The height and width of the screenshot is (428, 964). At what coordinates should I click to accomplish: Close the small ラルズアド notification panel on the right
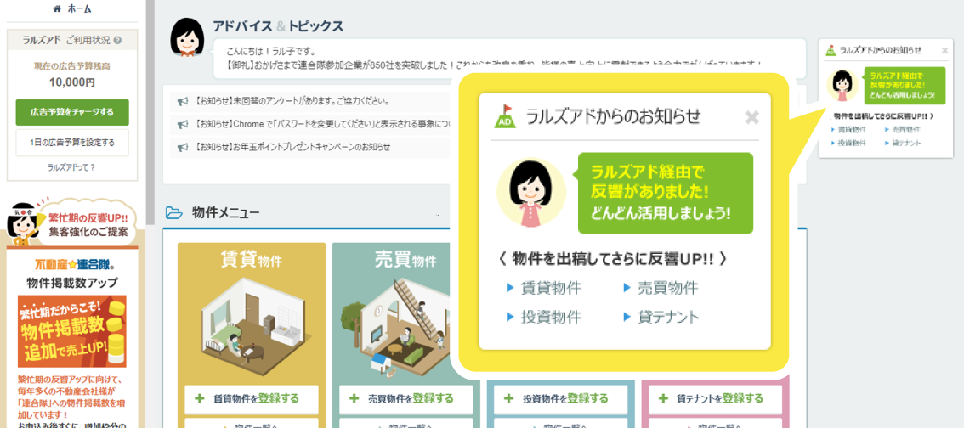point(944,51)
